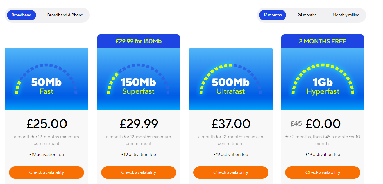Click the 2 MONTHS FREE banner
The width and height of the screenshot is (383, 184).
point(323,41)
